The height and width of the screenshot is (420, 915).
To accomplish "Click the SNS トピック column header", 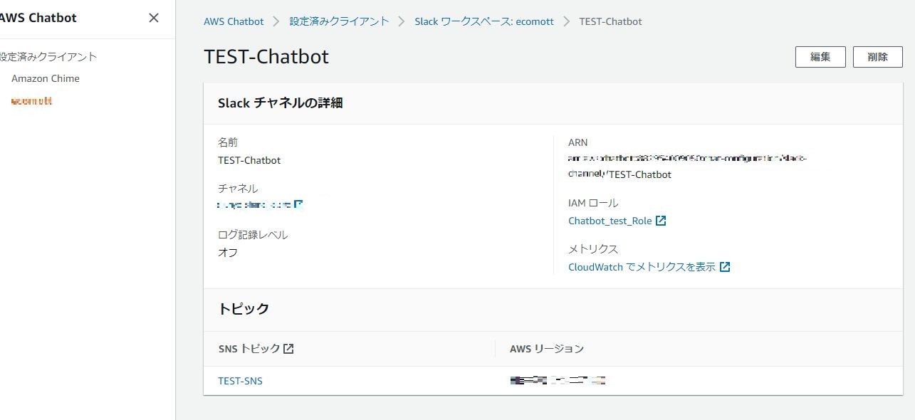I will [249, 349].
